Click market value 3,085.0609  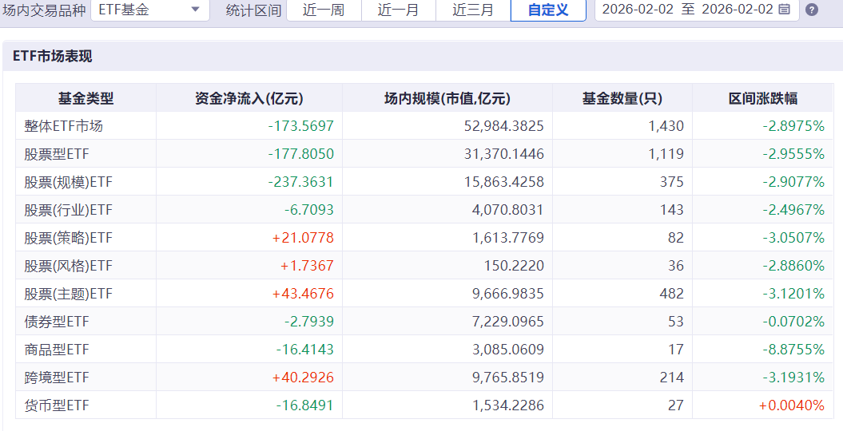pyautogui.click(x=508, y=350)
